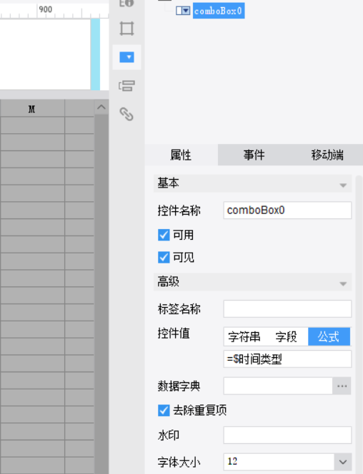Edit the 控件名称 field comboBox0

click(287, 211)
